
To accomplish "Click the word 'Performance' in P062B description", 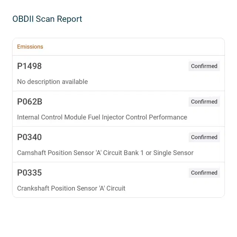I will click(168, 117).
